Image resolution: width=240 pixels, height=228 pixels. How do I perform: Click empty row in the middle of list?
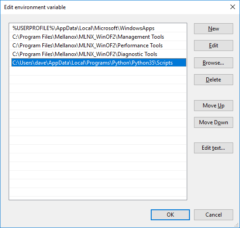[98, 114]
